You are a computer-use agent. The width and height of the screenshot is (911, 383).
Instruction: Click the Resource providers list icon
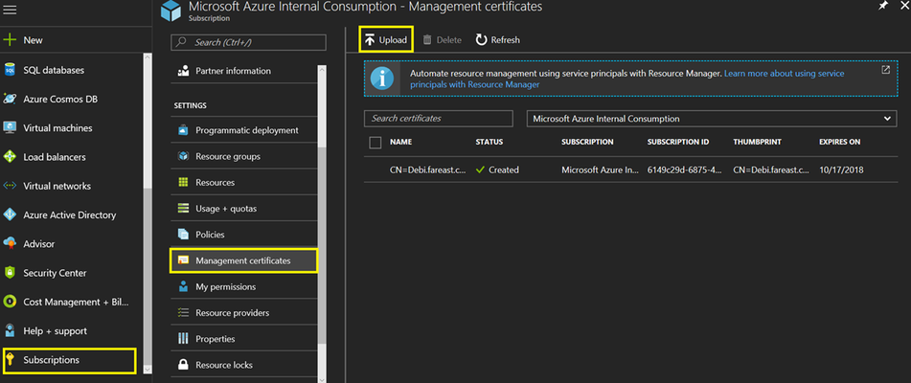click(183, 313)
